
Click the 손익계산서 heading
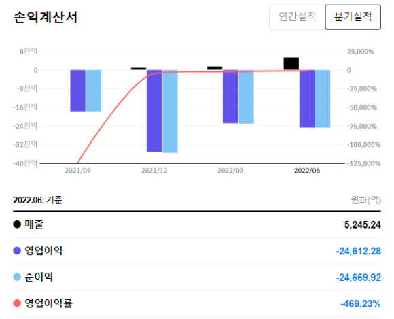[46, 18]
